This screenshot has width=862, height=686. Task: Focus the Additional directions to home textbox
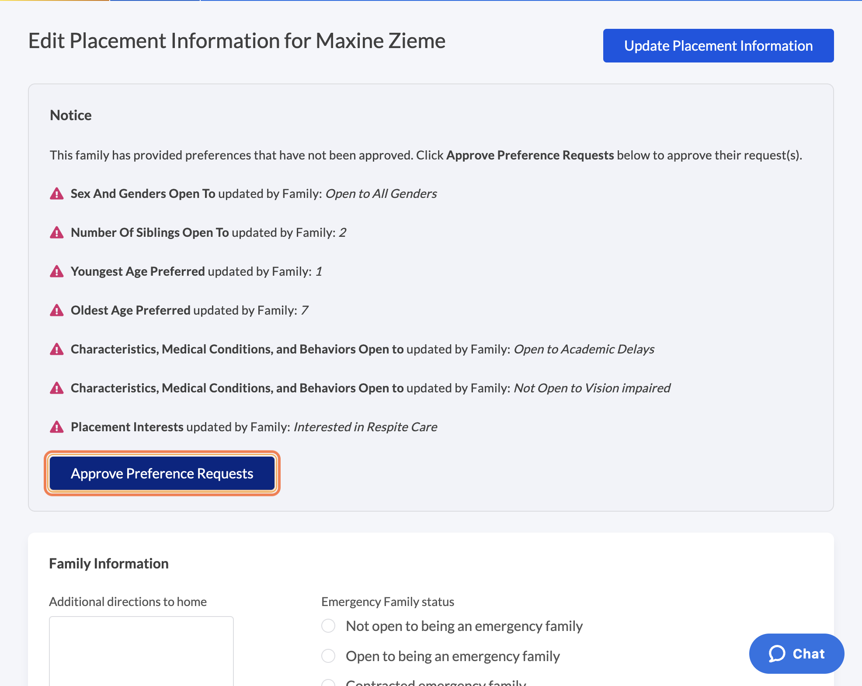coord(141,651)
